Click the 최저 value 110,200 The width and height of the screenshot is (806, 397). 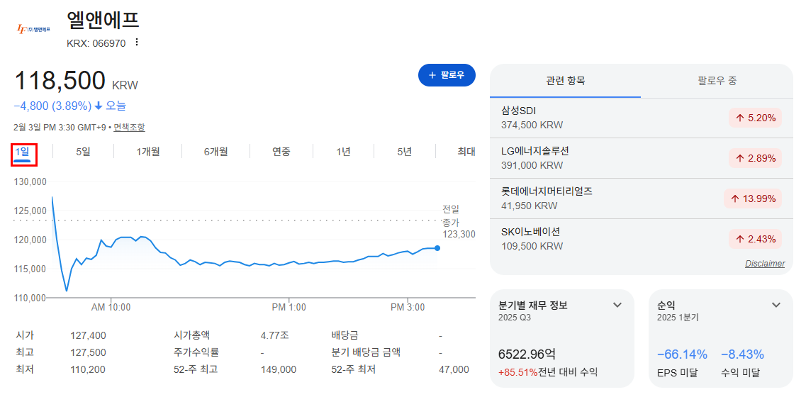[88, 370]
